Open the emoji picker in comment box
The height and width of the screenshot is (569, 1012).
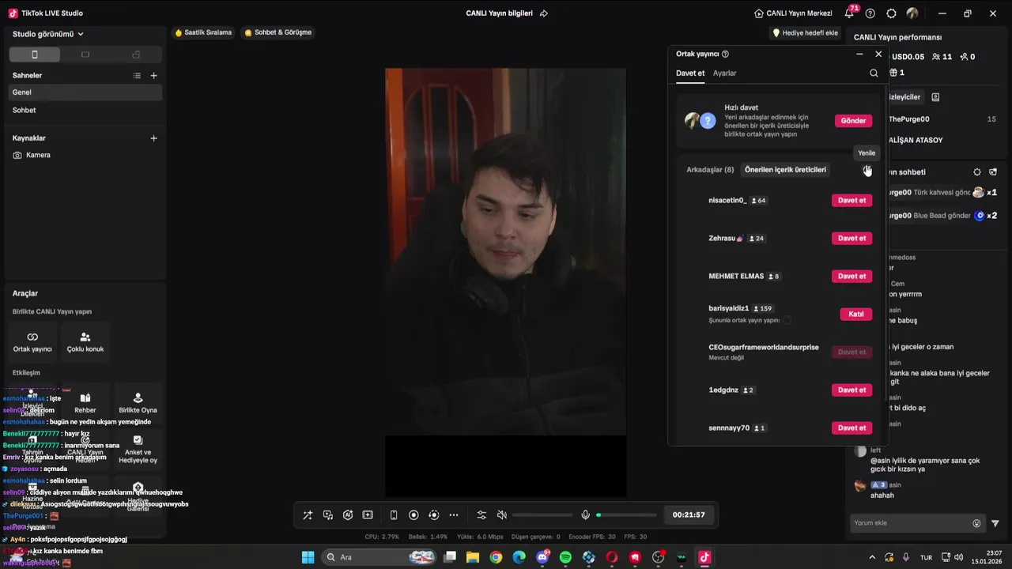click(x=976, y=523)
